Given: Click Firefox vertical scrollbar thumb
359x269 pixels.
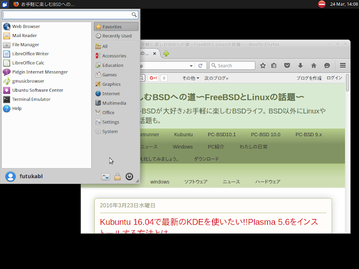Looking at the screenshot, I should click(x=348, y=83).
